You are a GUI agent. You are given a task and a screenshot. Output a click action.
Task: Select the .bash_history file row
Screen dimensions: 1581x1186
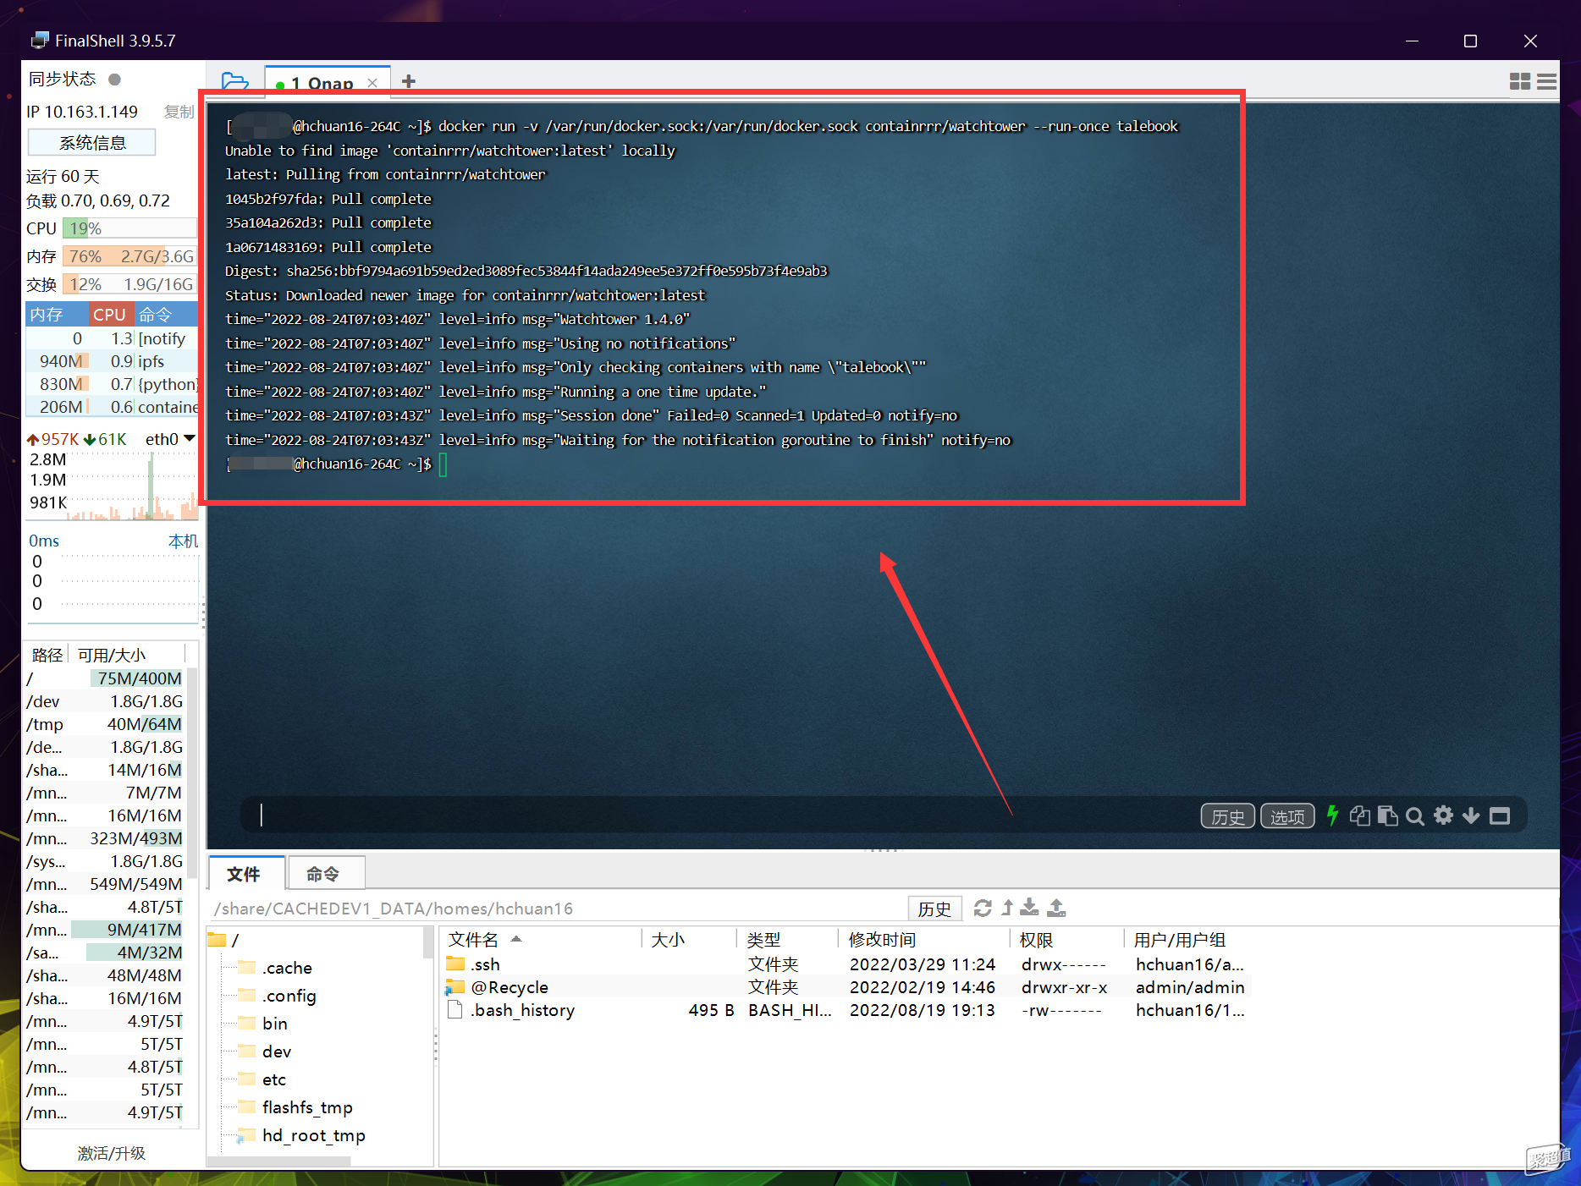point(846,1010)
